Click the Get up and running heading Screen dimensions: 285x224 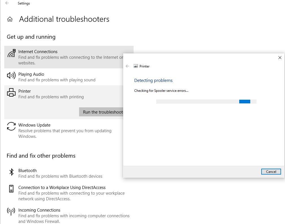(31, 37)
